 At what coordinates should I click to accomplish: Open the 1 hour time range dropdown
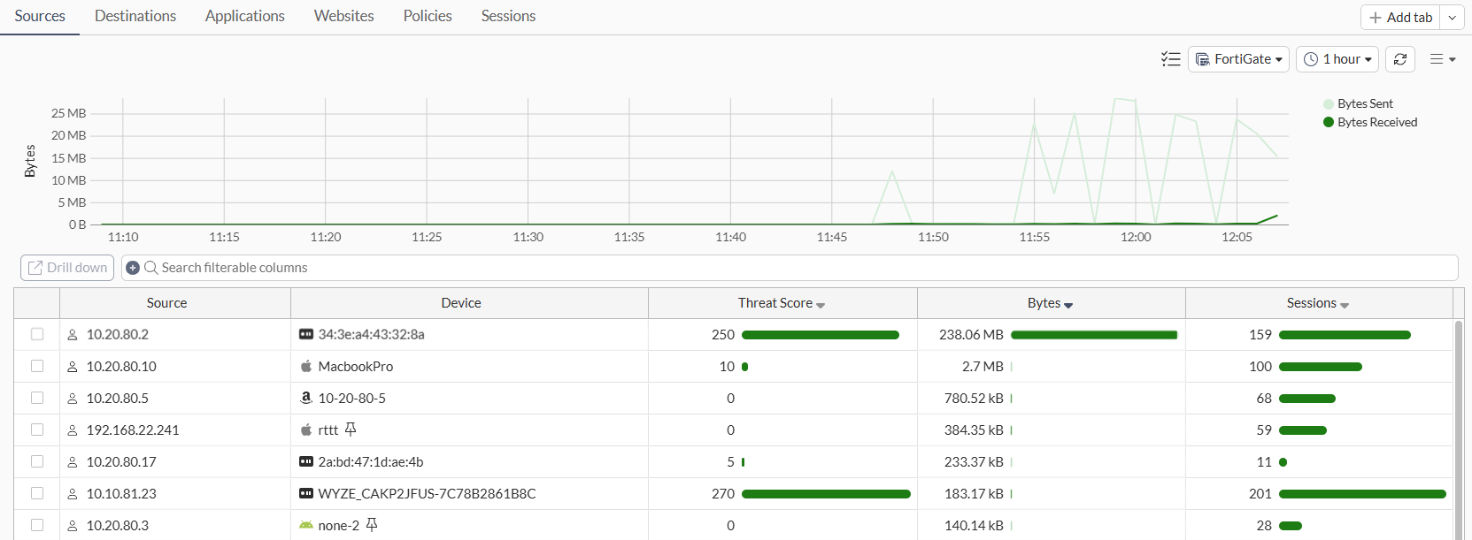point(1337,59)
